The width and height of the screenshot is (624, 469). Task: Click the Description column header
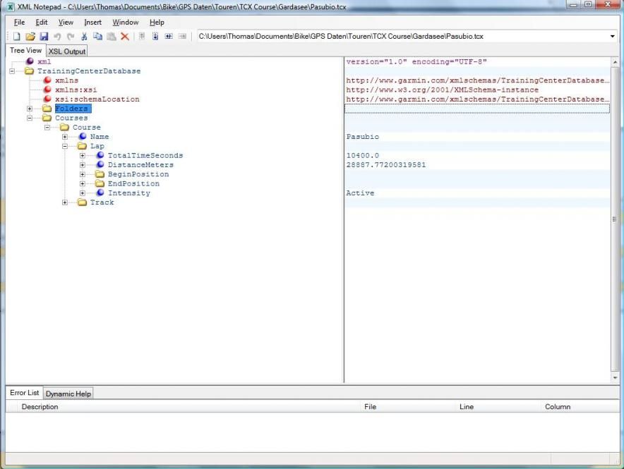tap(40, 406)
